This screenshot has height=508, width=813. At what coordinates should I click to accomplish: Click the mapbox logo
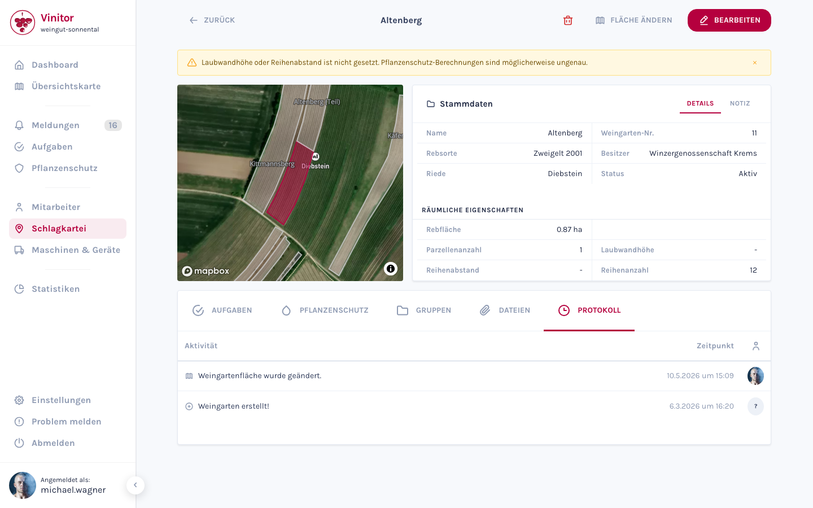pos(206,271)
